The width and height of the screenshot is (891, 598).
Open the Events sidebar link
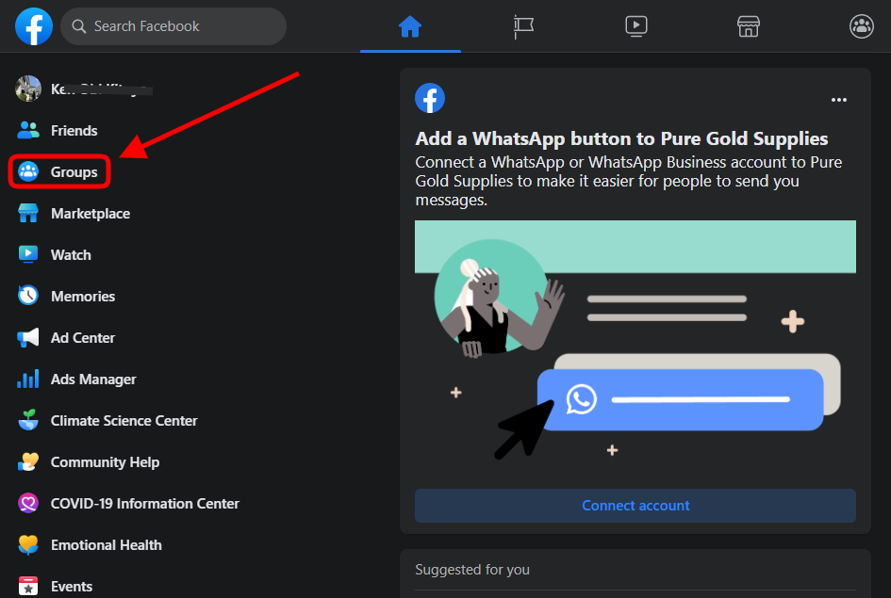(x=72, y=586)
